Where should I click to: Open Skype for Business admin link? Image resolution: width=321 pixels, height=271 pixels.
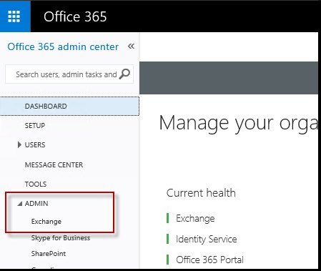click(x=61, y=238)
